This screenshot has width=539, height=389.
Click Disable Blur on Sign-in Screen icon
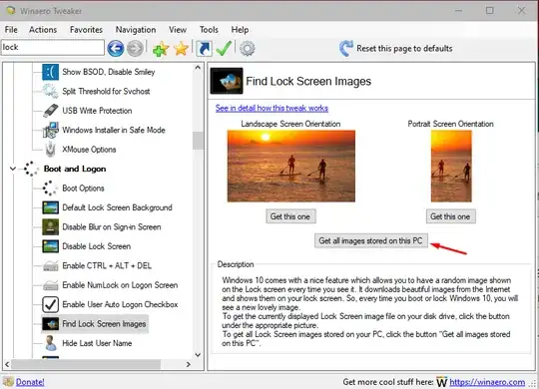click(x=51, y=226)
